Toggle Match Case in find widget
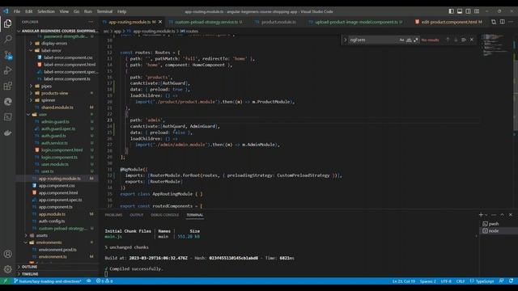The image size is (518, 291). (x=401, y=40)
